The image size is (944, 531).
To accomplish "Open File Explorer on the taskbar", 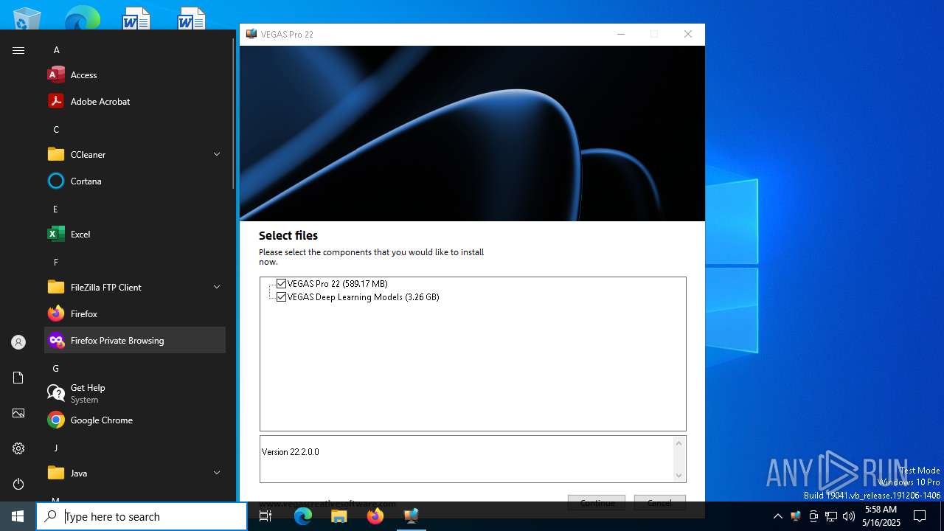I will 339,516.
